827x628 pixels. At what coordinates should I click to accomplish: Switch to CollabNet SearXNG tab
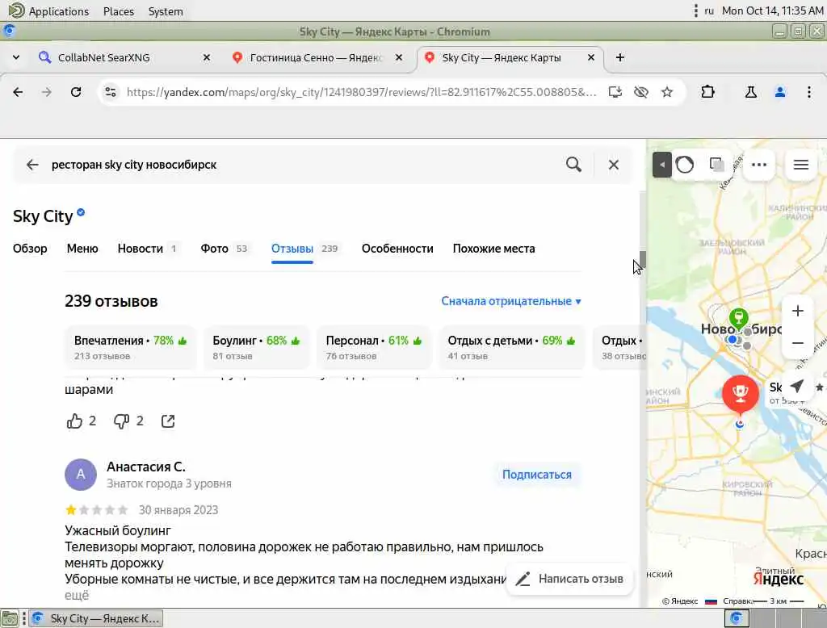(x=125, y=57)
